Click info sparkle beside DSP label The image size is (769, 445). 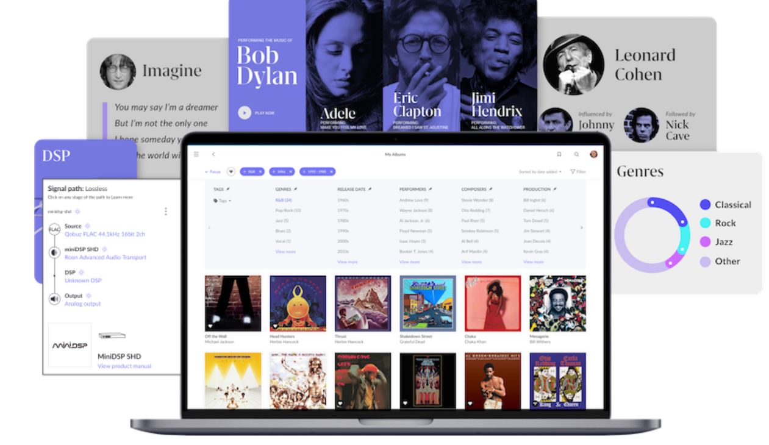click(82, 272)
